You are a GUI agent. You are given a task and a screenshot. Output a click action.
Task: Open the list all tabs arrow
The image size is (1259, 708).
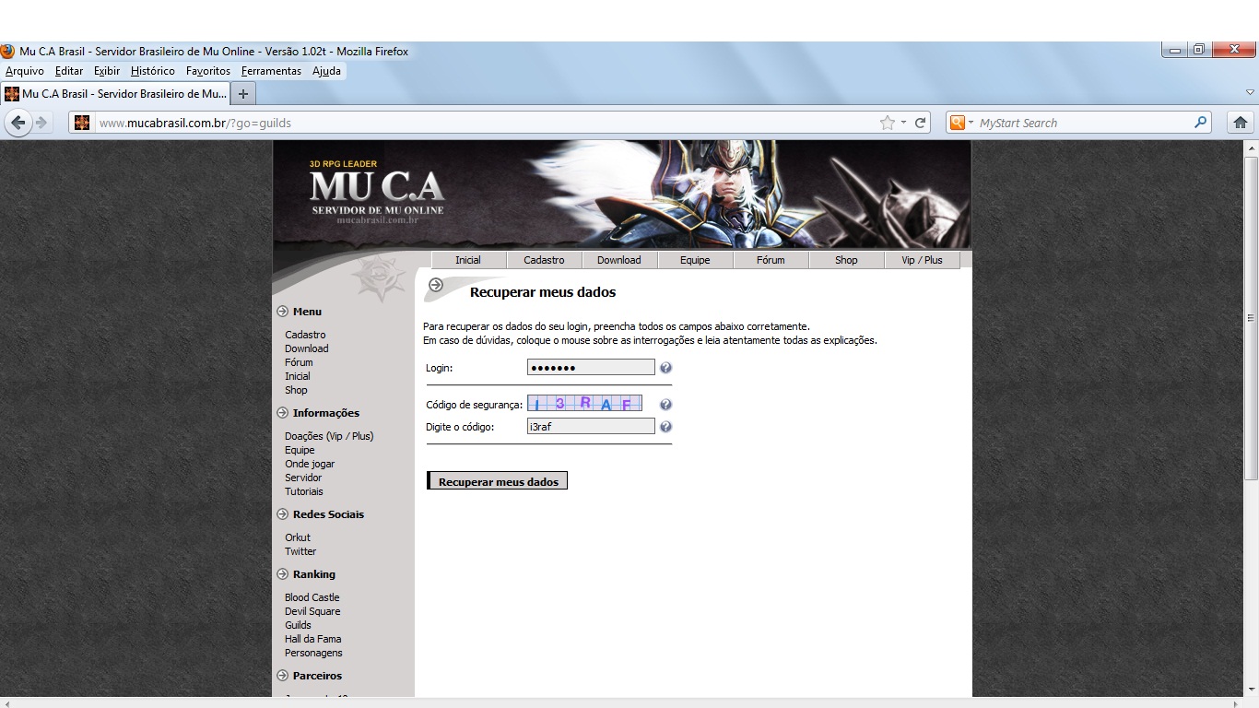(x=1250, y=93)
